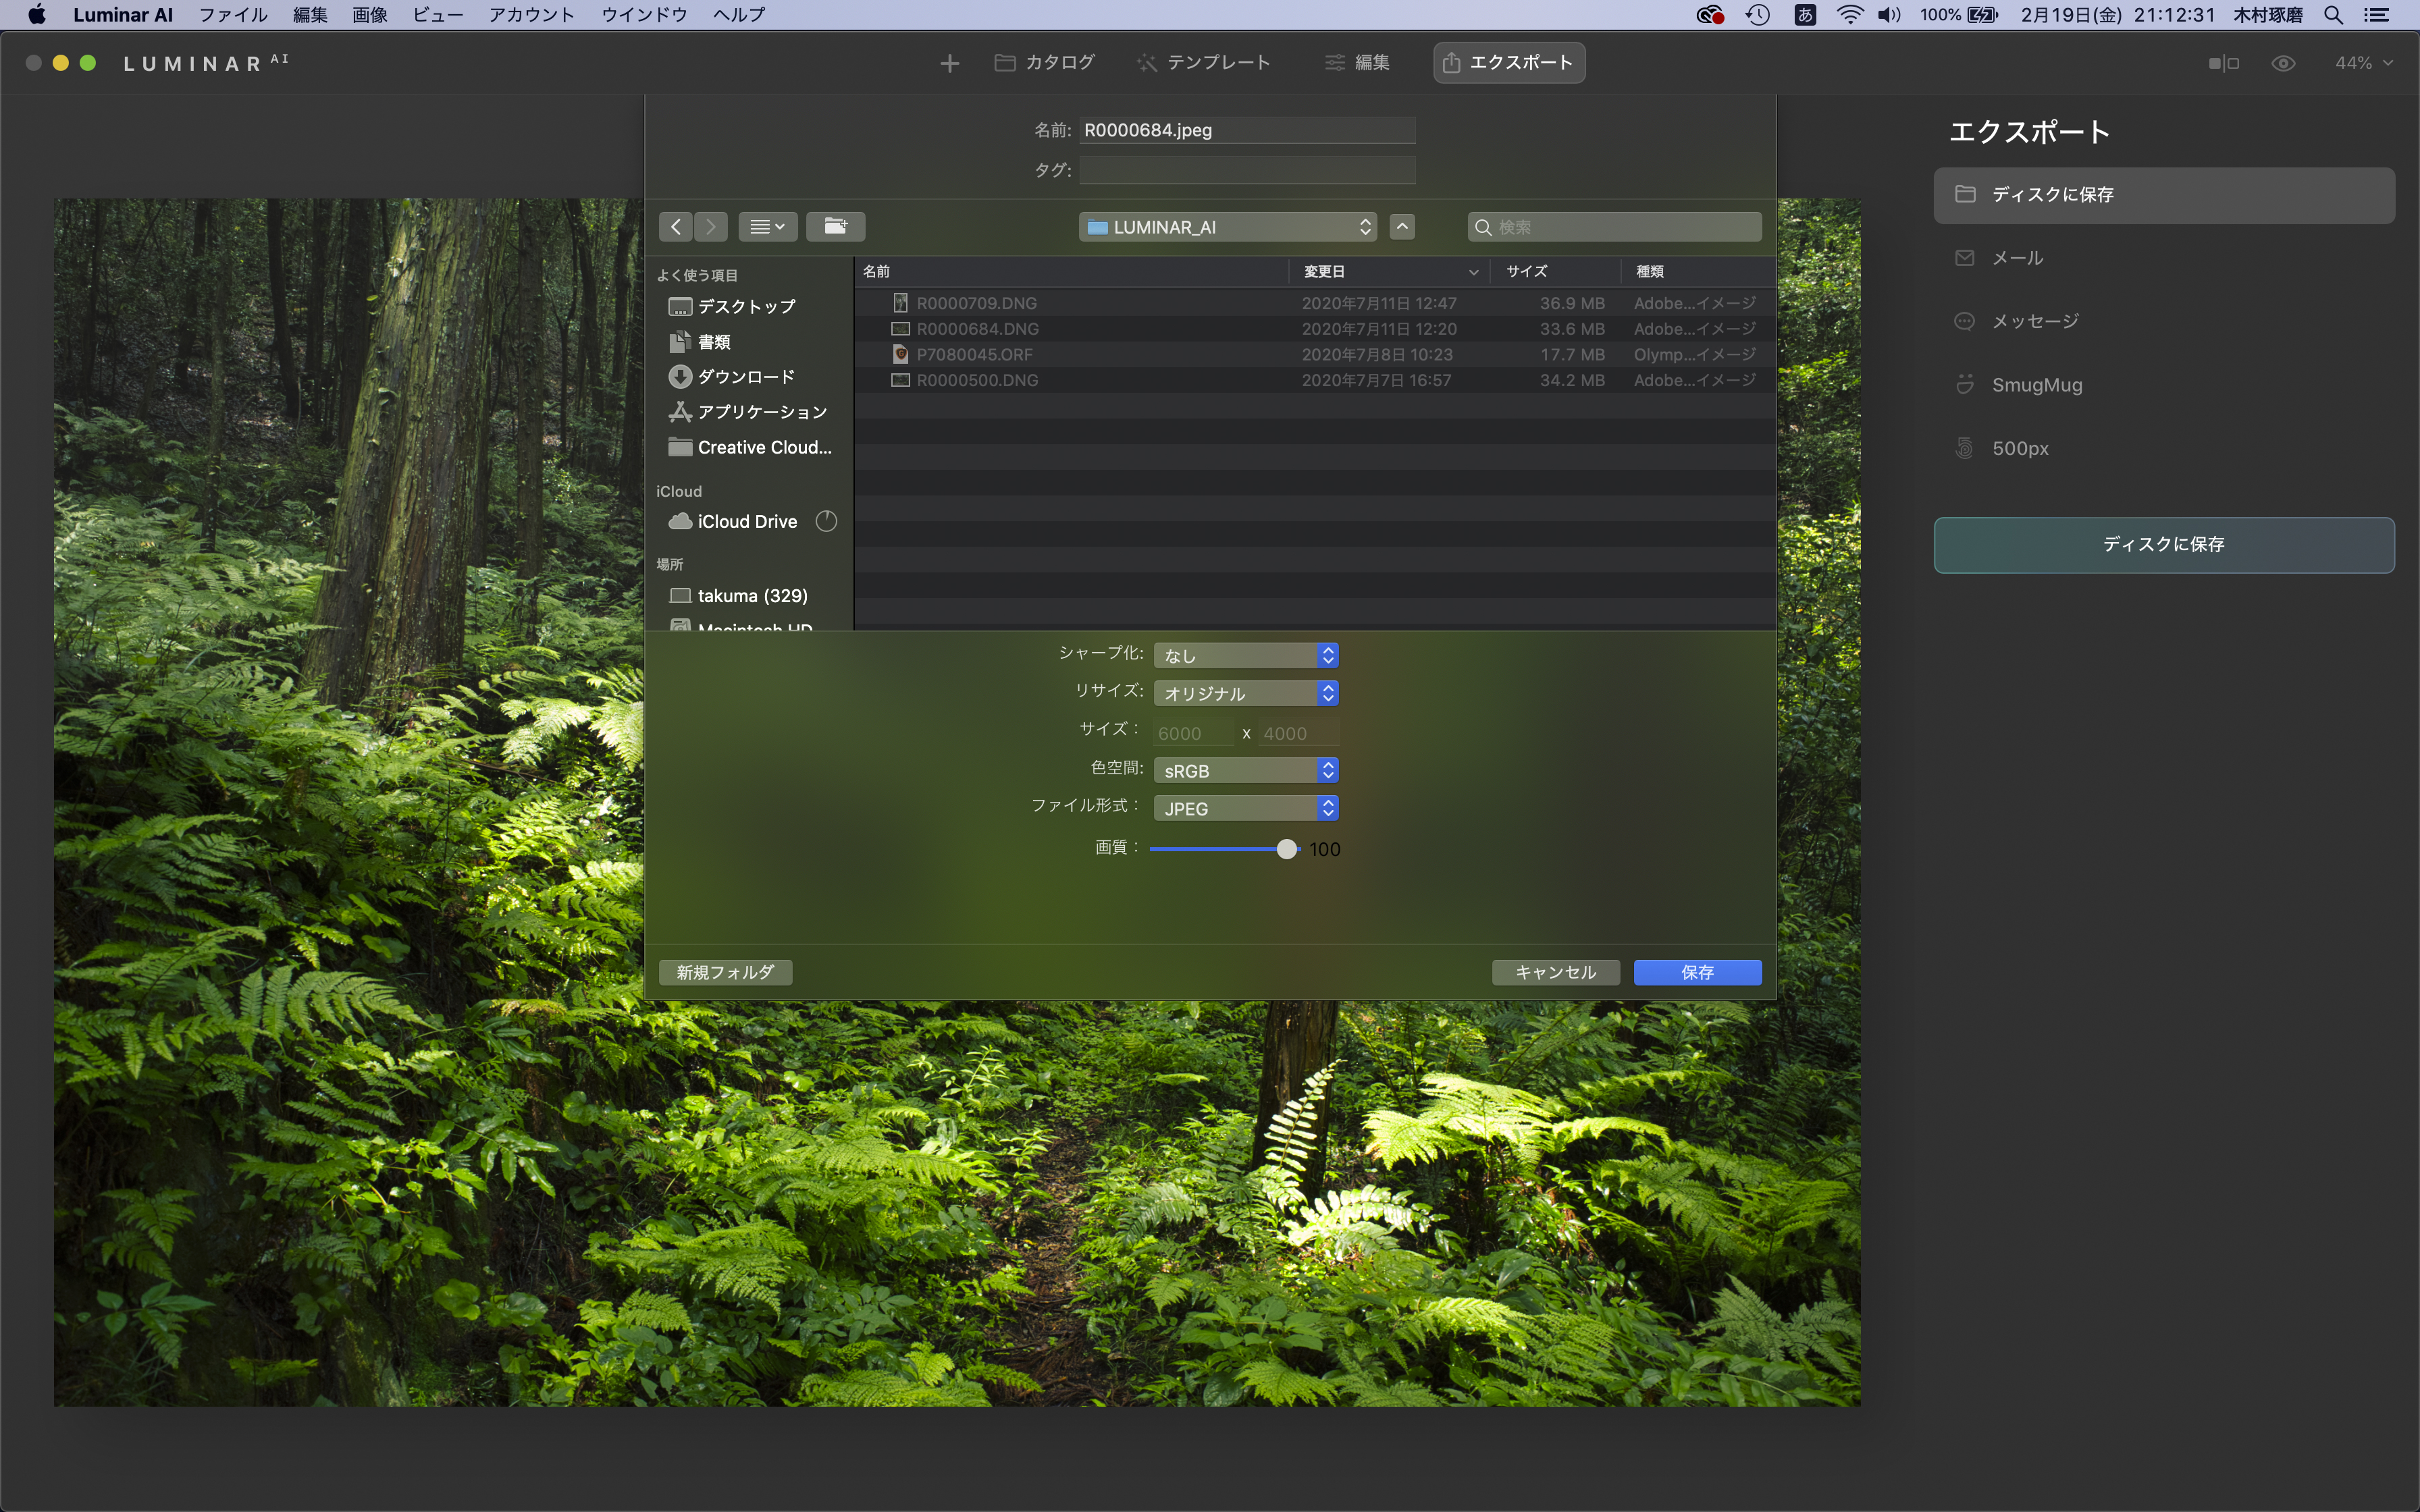Screen dimensions: 2420x1512
Task: Choose the メッセージ export option
Action: point(2034,321)
